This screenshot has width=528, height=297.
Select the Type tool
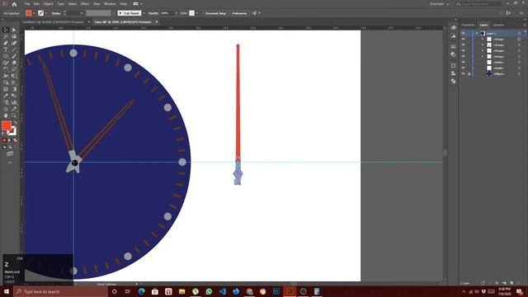[6, 49]
